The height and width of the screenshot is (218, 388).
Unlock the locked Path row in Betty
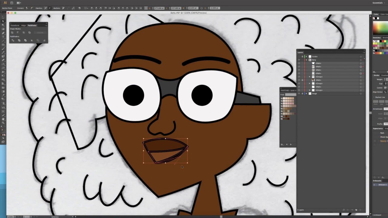(302, 80)
